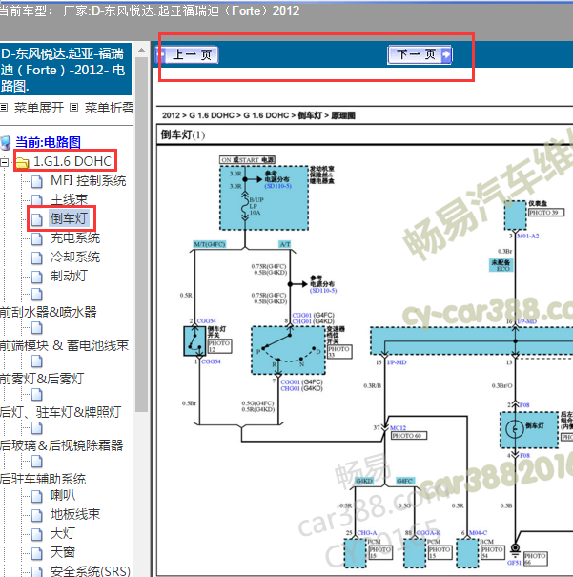
Task: Click the 菜单折叠 collapse-all menu control
Action: coord(109,108)
